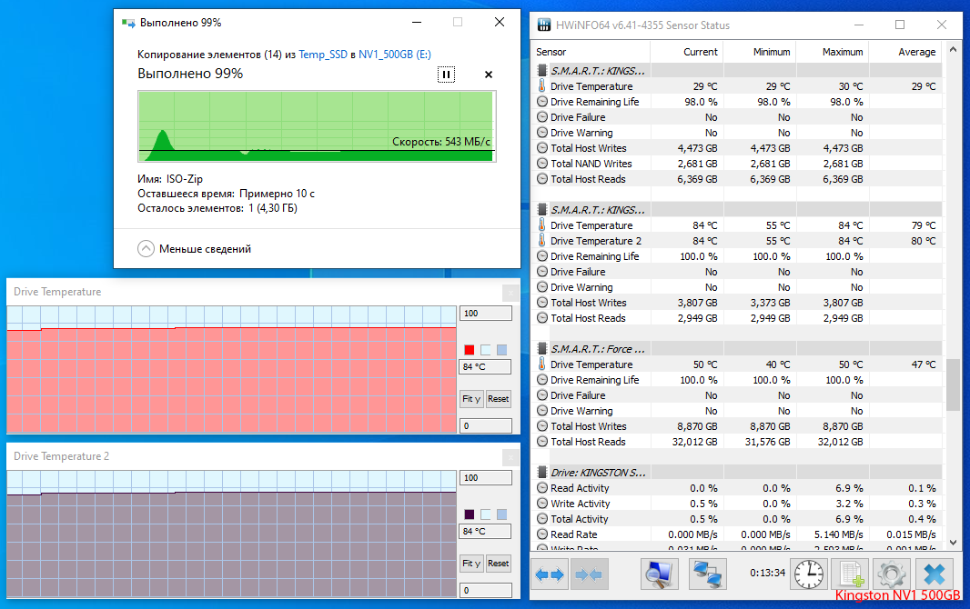This screenshot has width=970, height=609.
Task: Select the Write Activity row
Action: pos(737,504)
